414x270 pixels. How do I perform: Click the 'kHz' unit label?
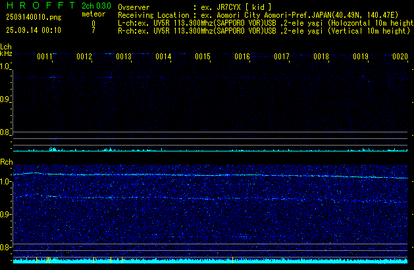(6, 53)
